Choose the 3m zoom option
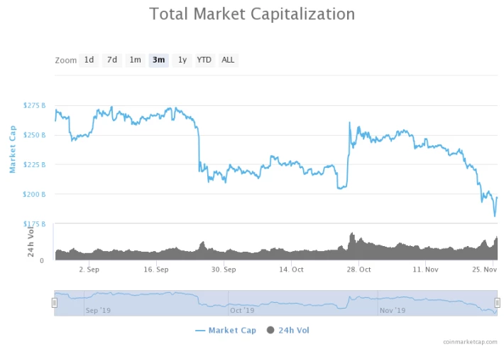The height and width of the screenshot is (347, 504). click(158, 60)
